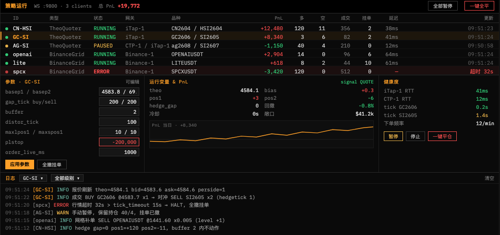Screen dimensions: 500x235
Task: Click the 类型 column header
Action: click(x=54, y=18)
